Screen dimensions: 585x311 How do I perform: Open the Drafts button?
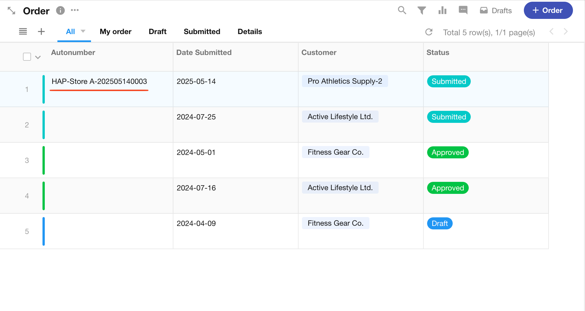click(x=496, y=11)
